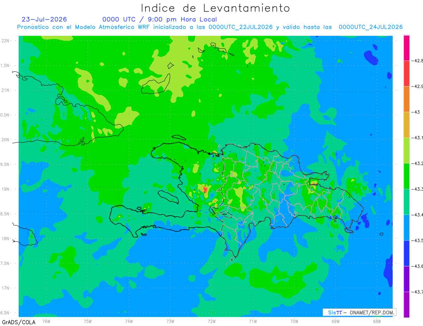Click the "0000UTC_24JUL2026" valid-until time
This screenshot has width=423, height=326.
[370, 27]
